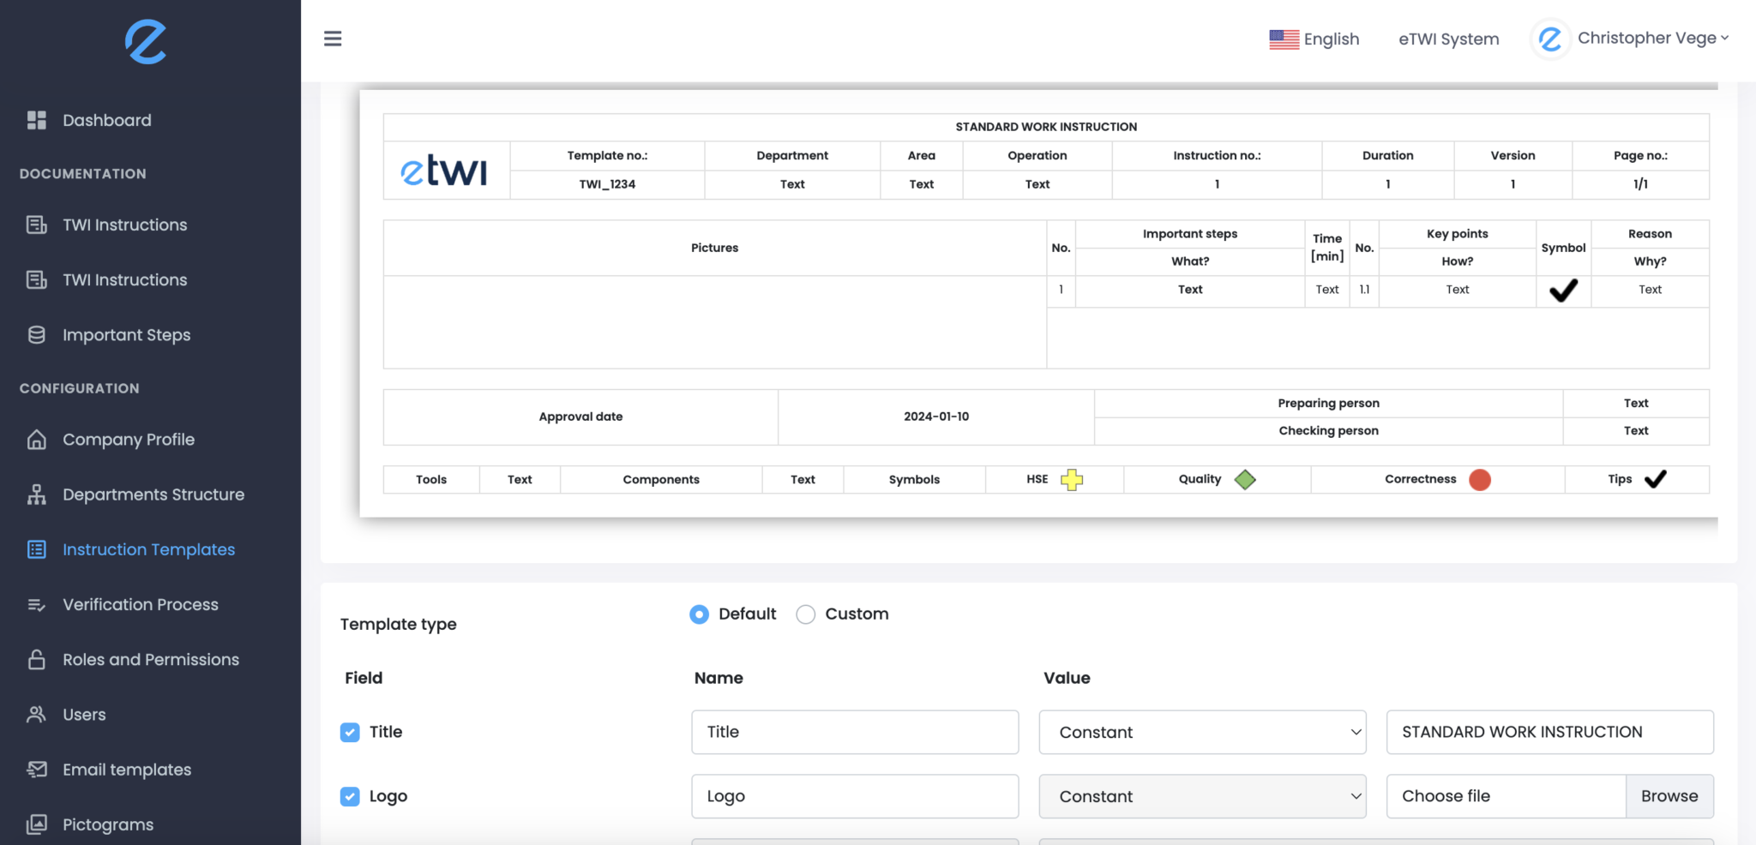1756x845 pixels.
Task: Click the Company Profile home icon
Action: (x=36, y=440)
